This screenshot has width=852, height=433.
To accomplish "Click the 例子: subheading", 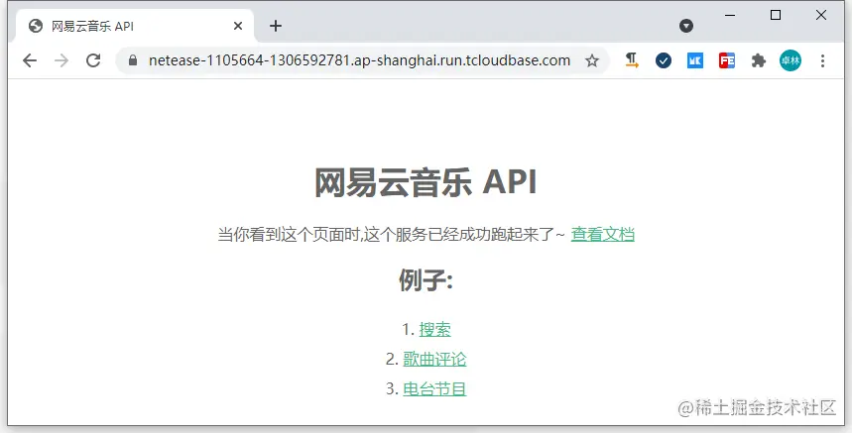I will [x=426, y=280].
